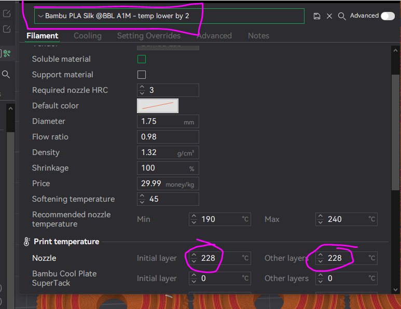401x309 pixels.
Task: Increase Softening temperature value
Action: point(142,196)
